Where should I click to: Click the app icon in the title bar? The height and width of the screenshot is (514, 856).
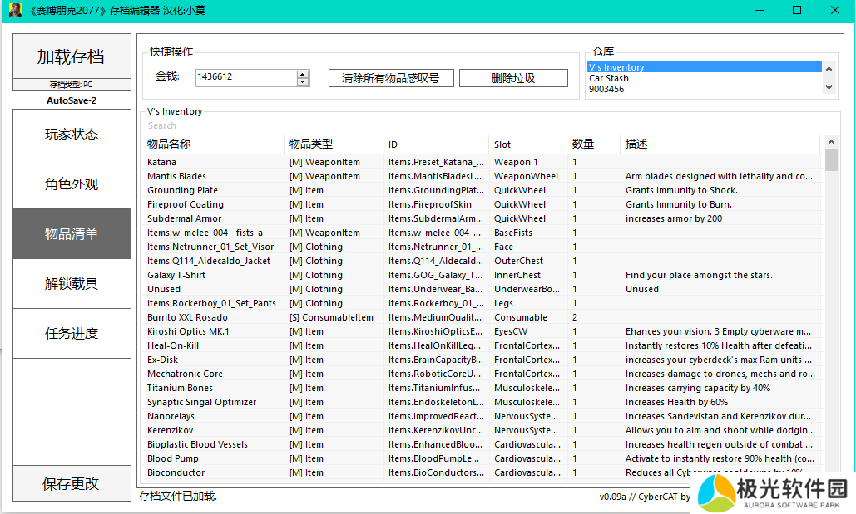tap(15, 11)
